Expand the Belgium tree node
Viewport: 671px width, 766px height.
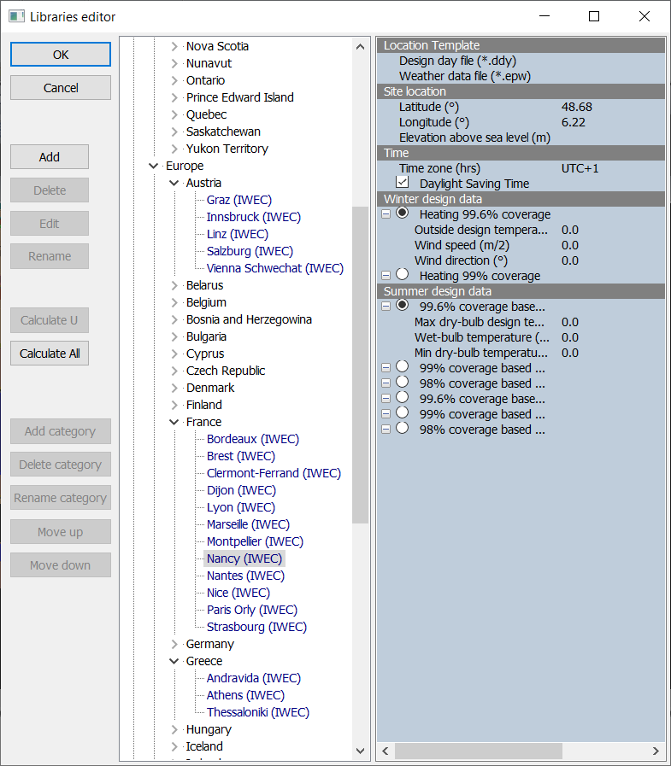(174, 302)
